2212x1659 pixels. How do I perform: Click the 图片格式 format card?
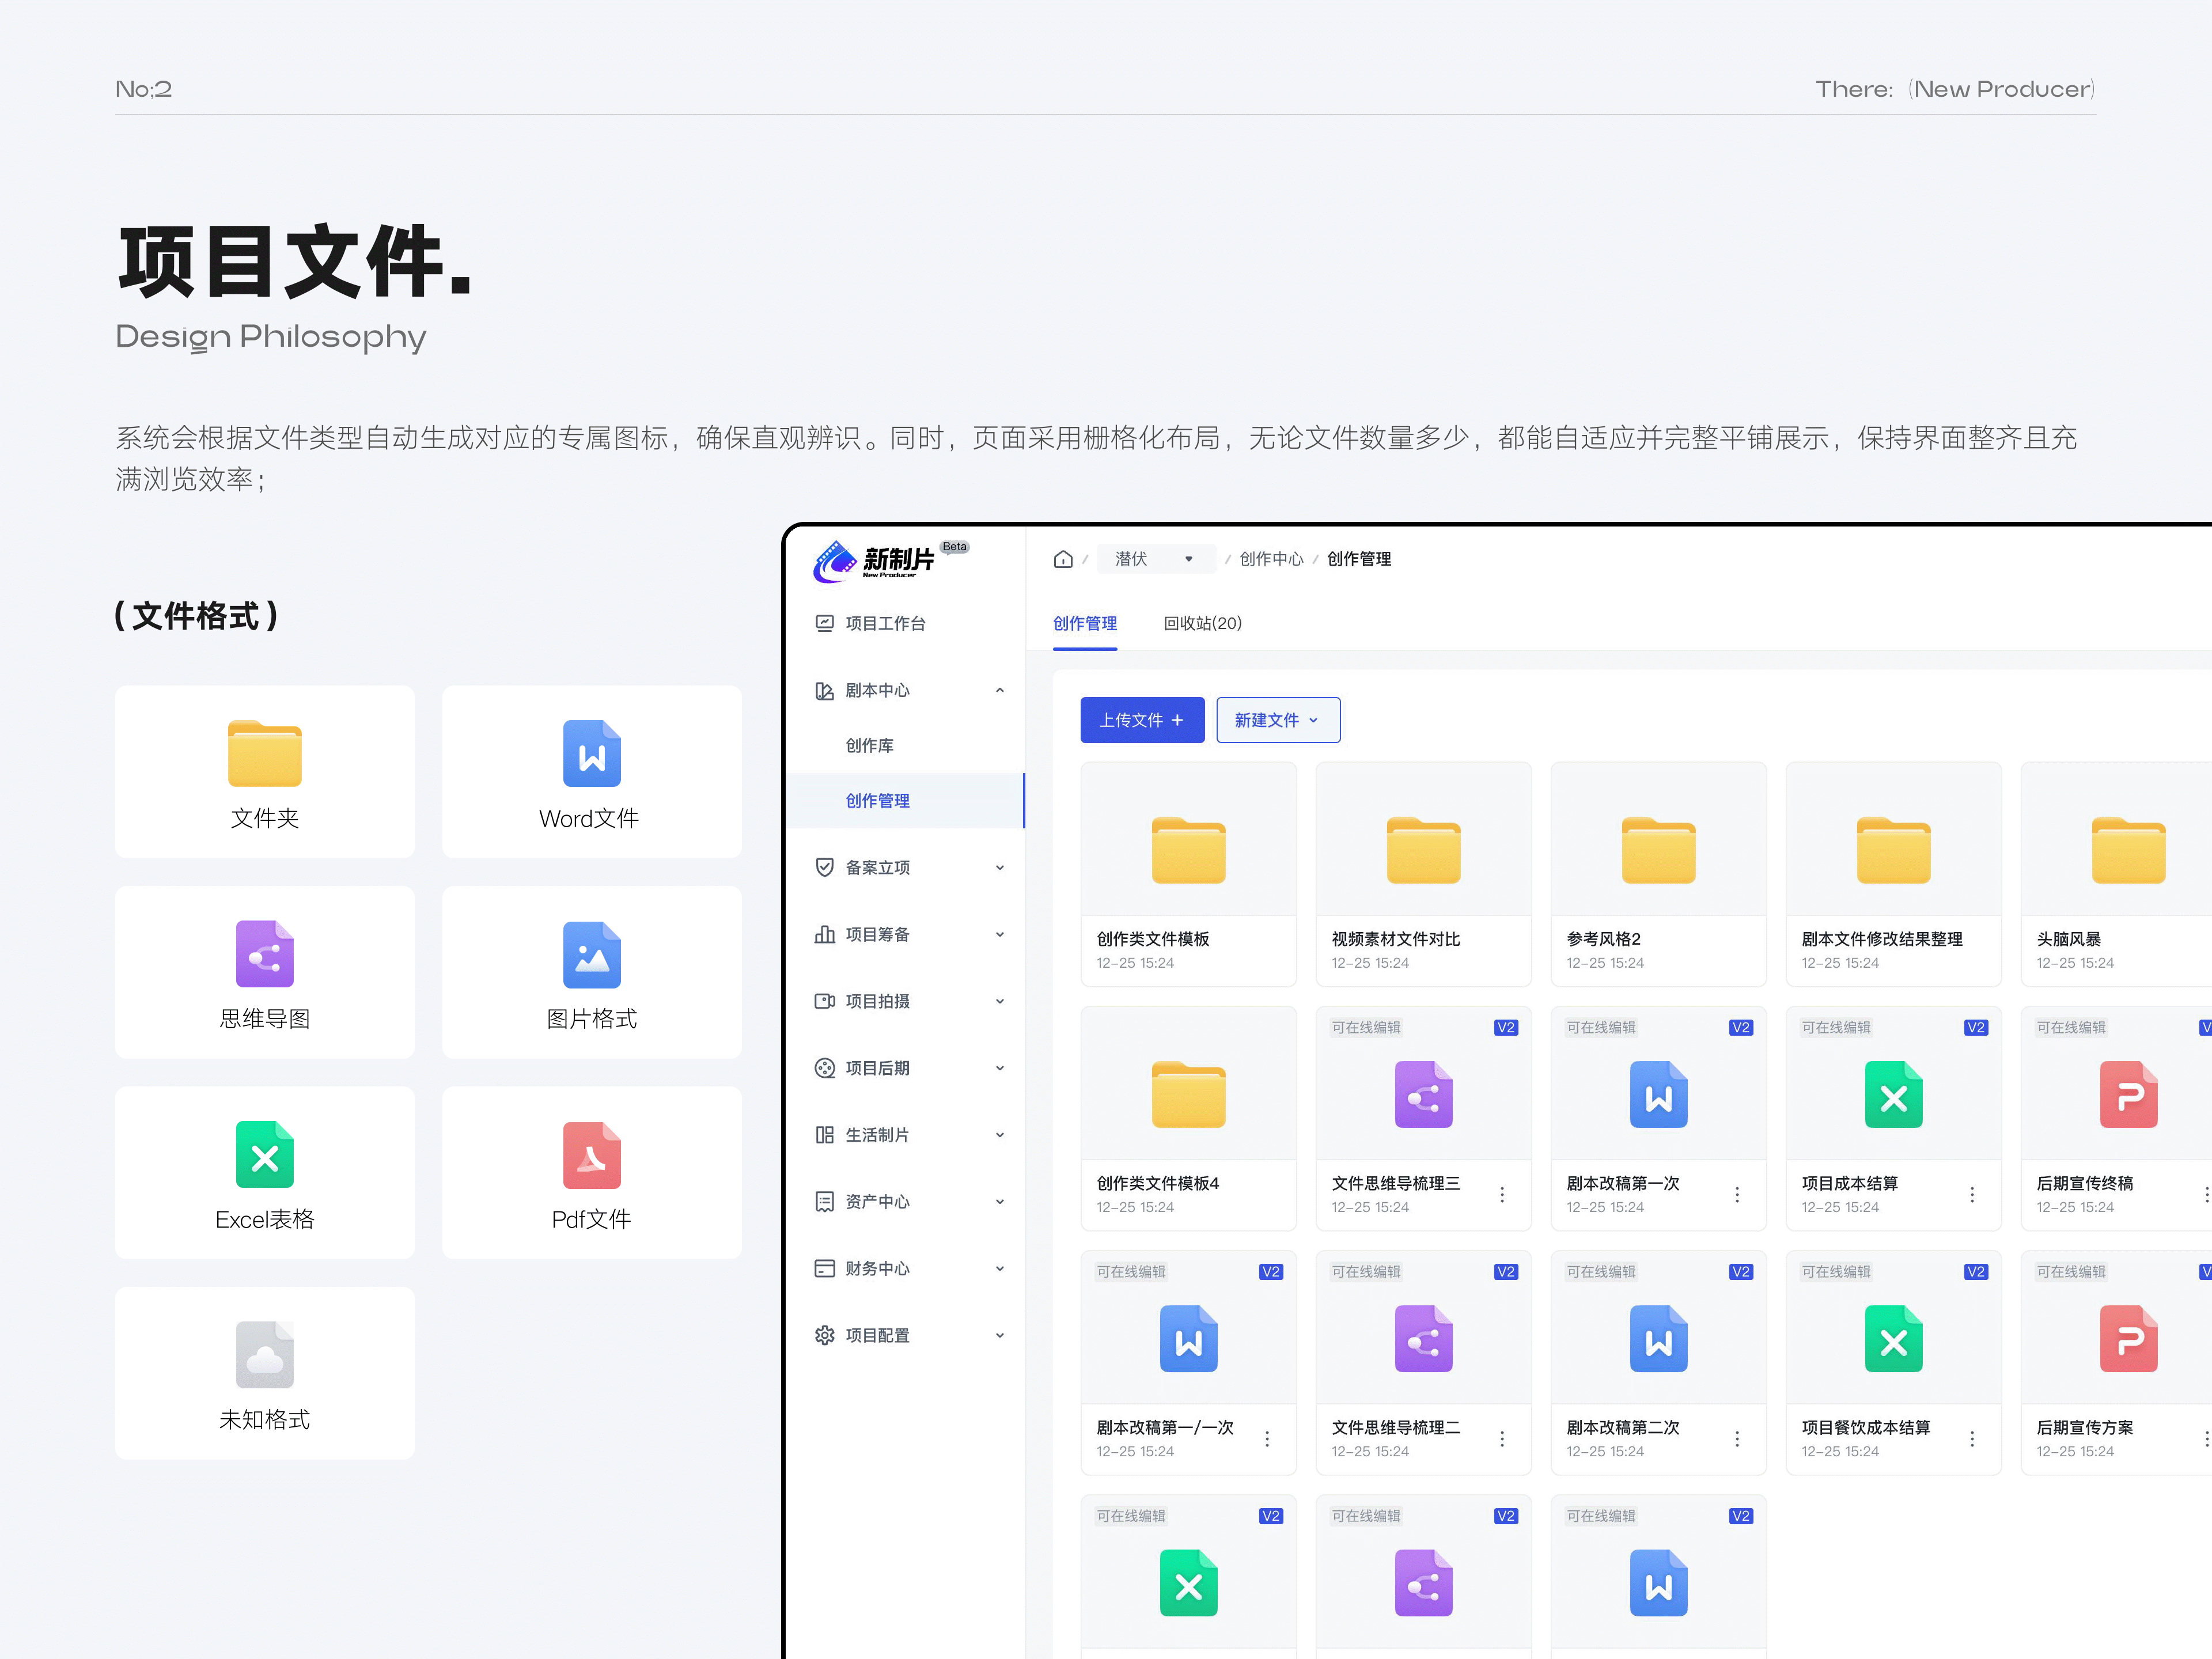point(591,972)
